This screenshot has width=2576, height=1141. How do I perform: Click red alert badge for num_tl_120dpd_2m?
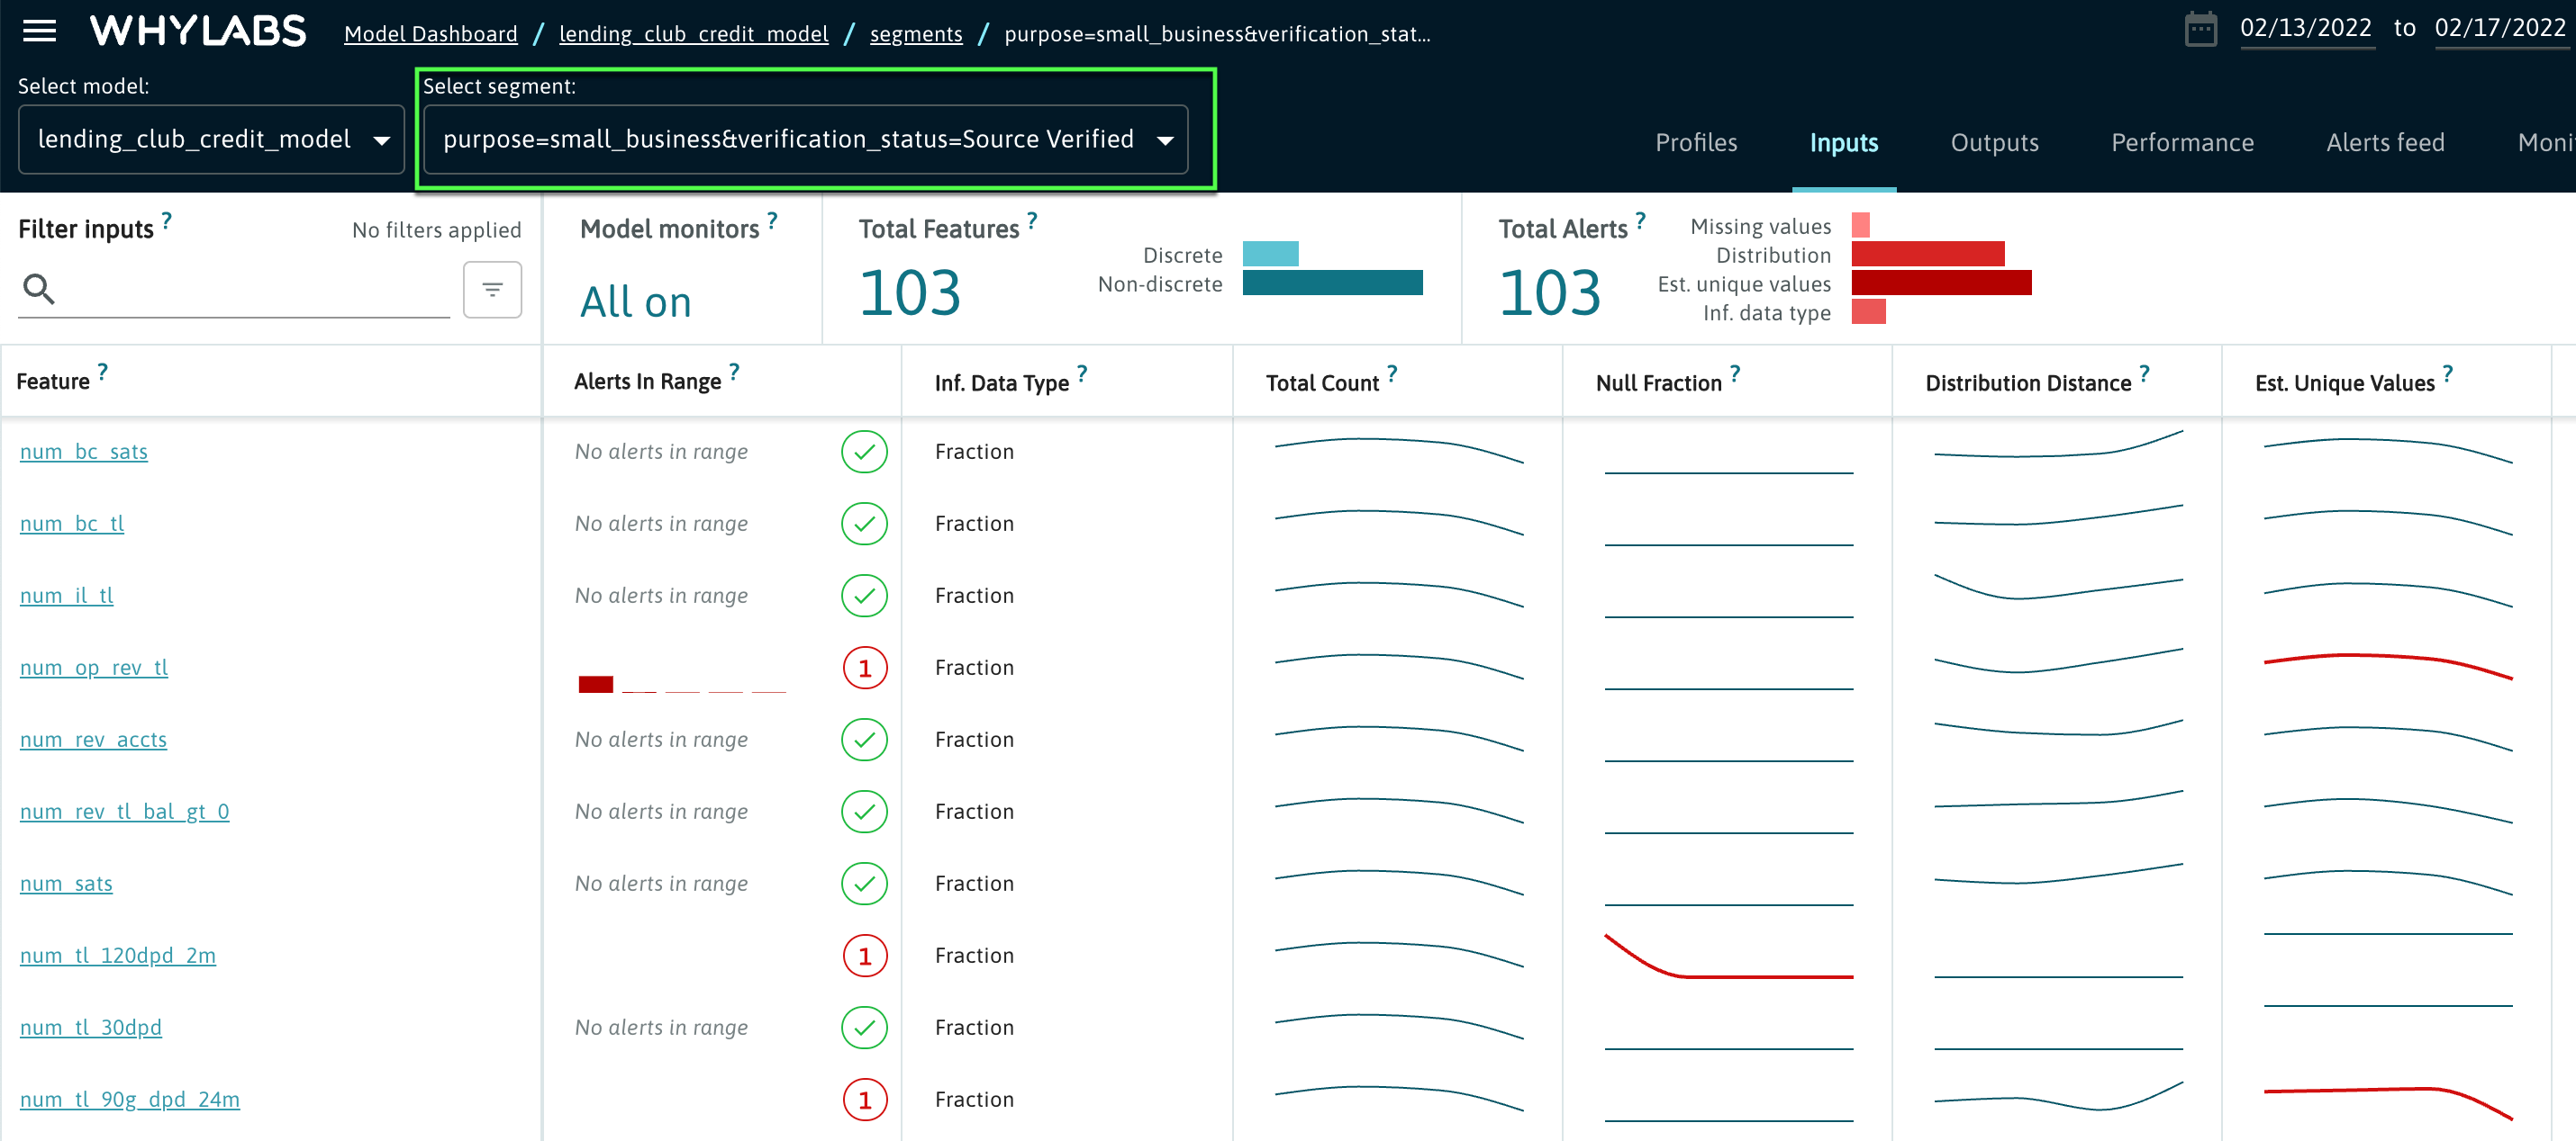864,955
